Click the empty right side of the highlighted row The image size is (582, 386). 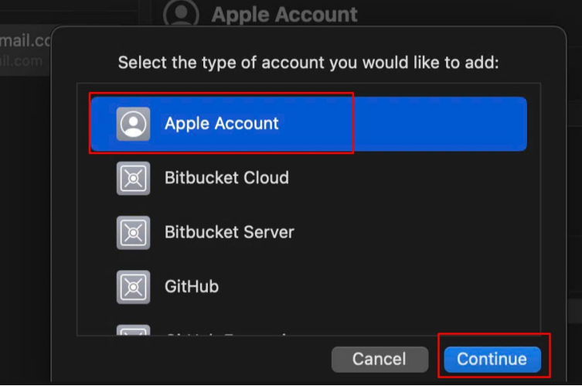(x=441, y=124)
